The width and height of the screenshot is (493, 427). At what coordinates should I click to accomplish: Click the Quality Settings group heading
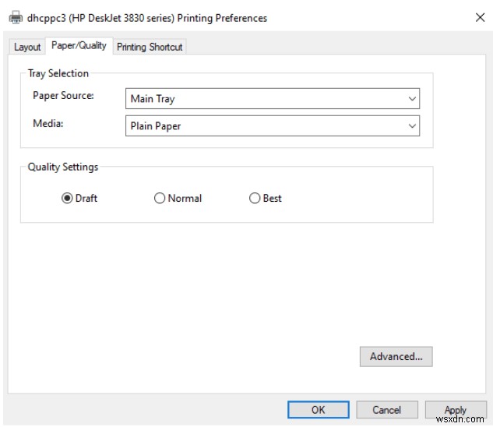tap(63, 167)
